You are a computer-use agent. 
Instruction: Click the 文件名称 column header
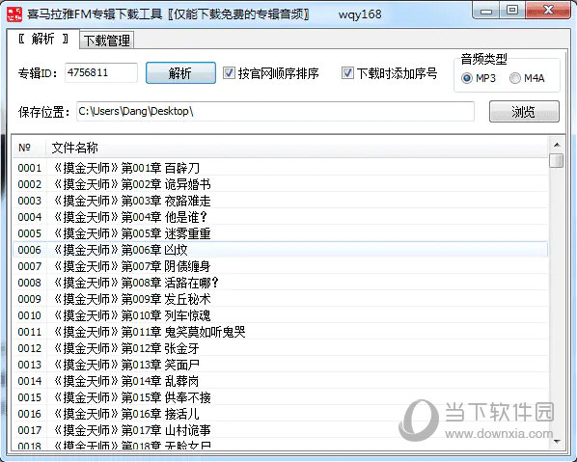(x=296, y=148)
